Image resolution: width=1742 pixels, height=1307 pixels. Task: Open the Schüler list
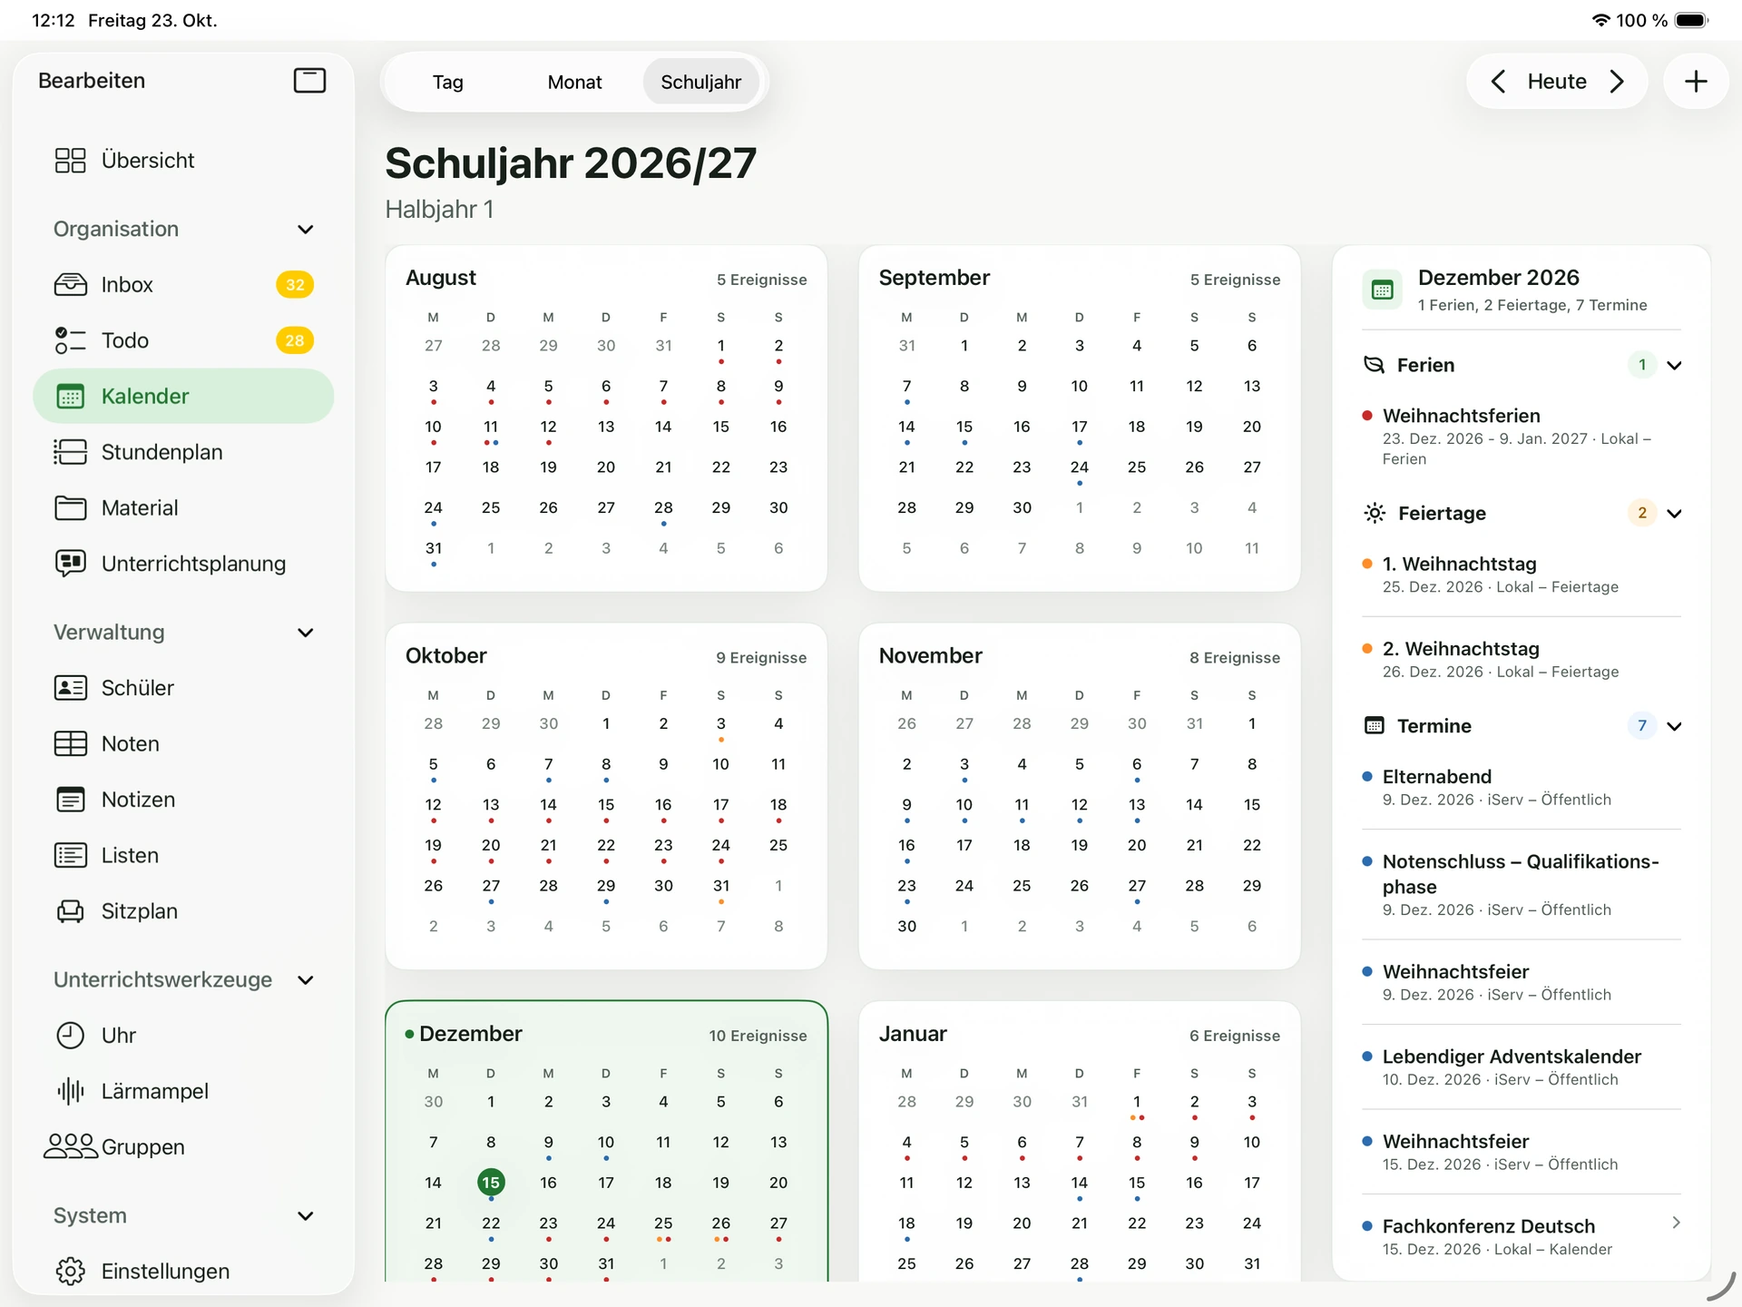pyautogui.click(x=183, y=688)
